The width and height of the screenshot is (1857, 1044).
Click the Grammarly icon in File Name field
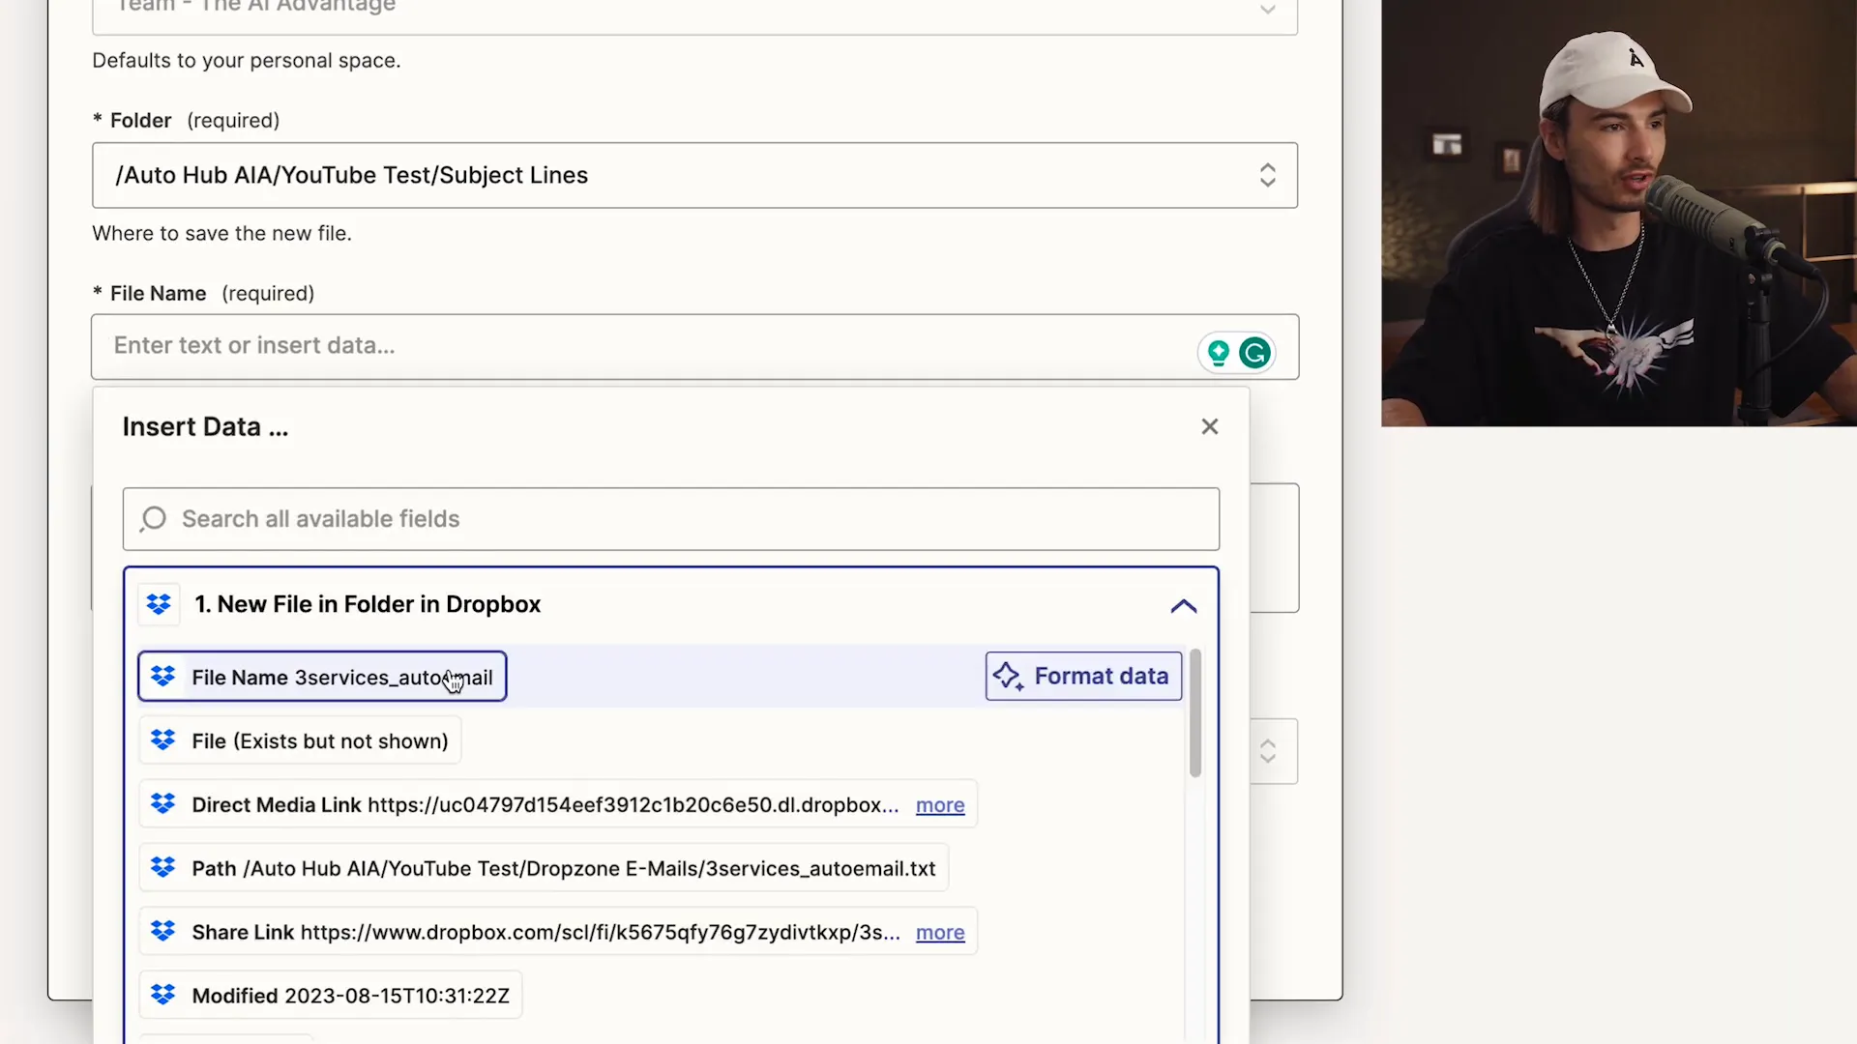tap(1254, 353)
